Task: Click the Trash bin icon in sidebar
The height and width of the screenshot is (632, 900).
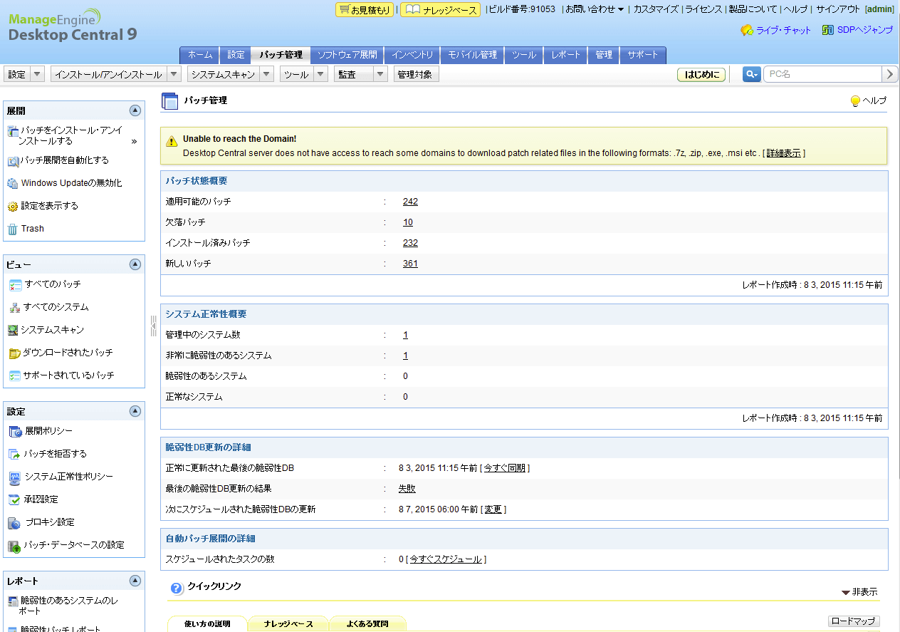Action: coord(12,229)
